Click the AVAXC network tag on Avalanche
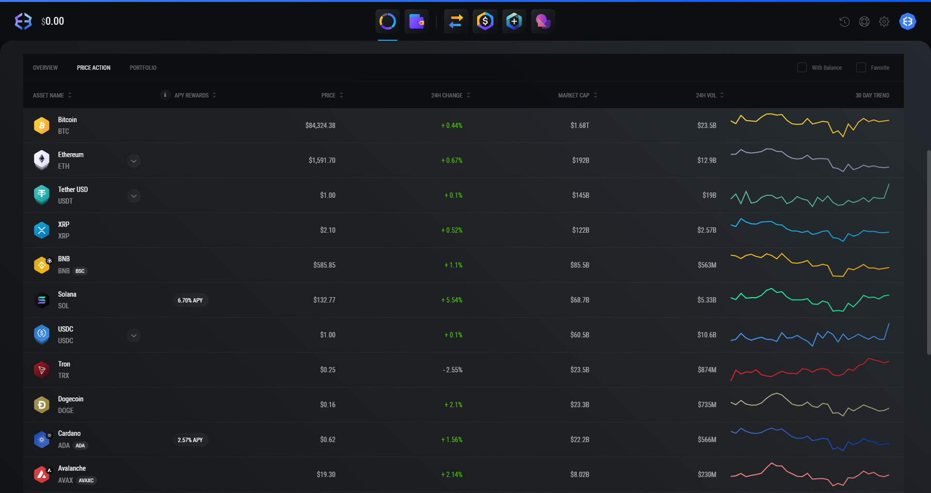Image resolution: width=931 pixels, height=493 pixels. [x=86, y=480]
